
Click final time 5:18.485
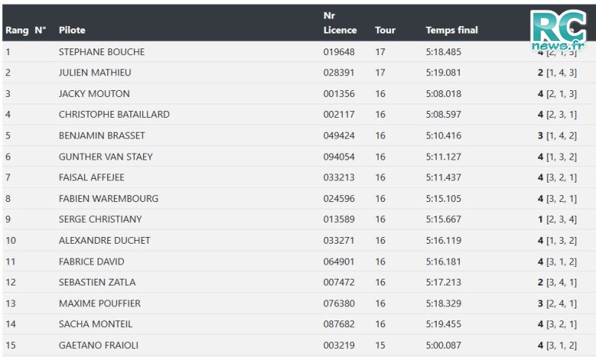tap(443, 51)
